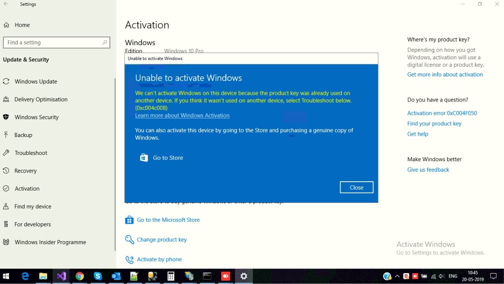Click the sidebar vertical scrollbar
Viewport: 504px width, 284px height.
(115, 164)
